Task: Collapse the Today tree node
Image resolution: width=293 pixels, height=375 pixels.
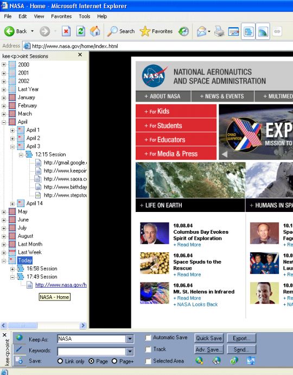Action: [4, 261]
